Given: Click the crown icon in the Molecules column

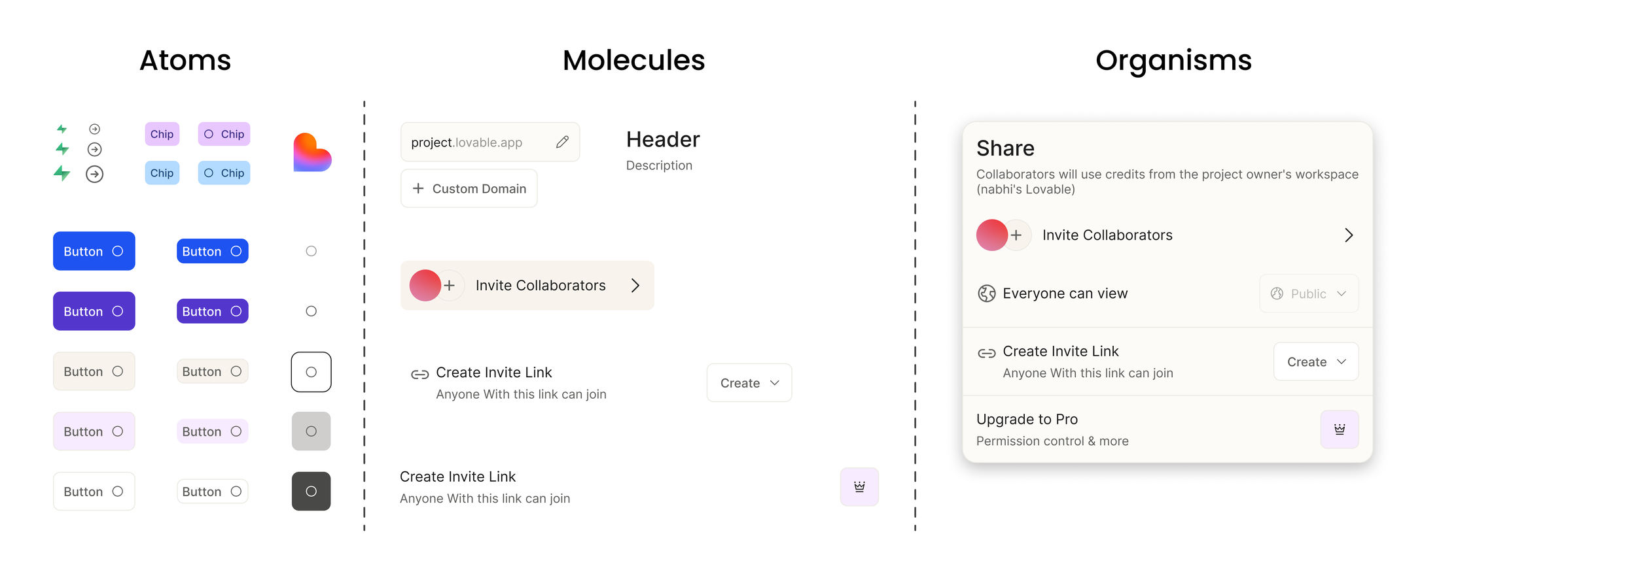Looking at the screenshot, I should point(859,486).
